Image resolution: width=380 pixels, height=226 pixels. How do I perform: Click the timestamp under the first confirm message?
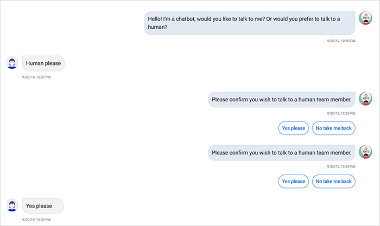click(341, 113)
